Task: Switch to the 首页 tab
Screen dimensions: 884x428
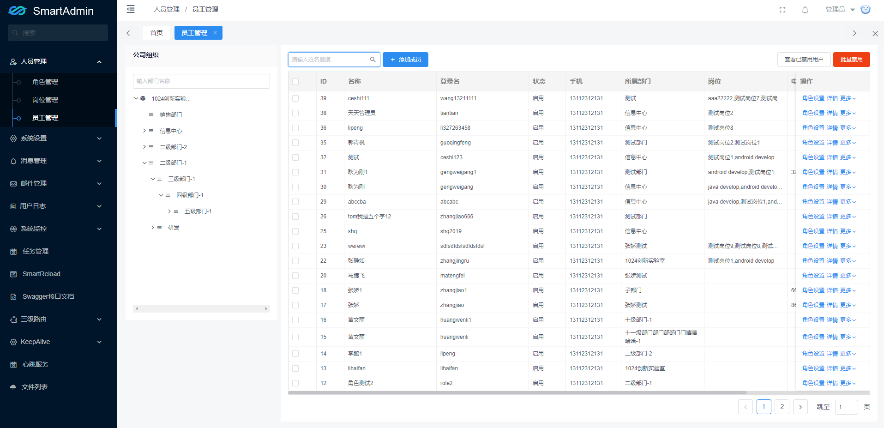Action: (x=156, y=33)
